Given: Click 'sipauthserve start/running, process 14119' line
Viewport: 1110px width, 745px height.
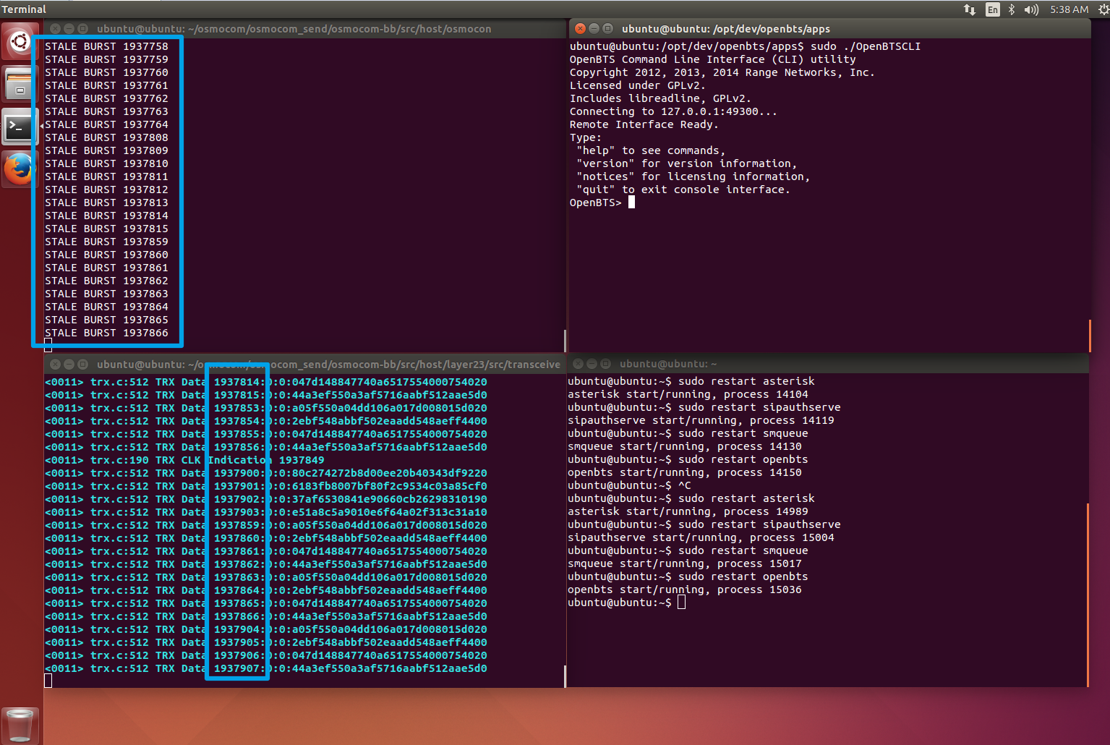Looking at the screenshot, I should pos(701,420).
